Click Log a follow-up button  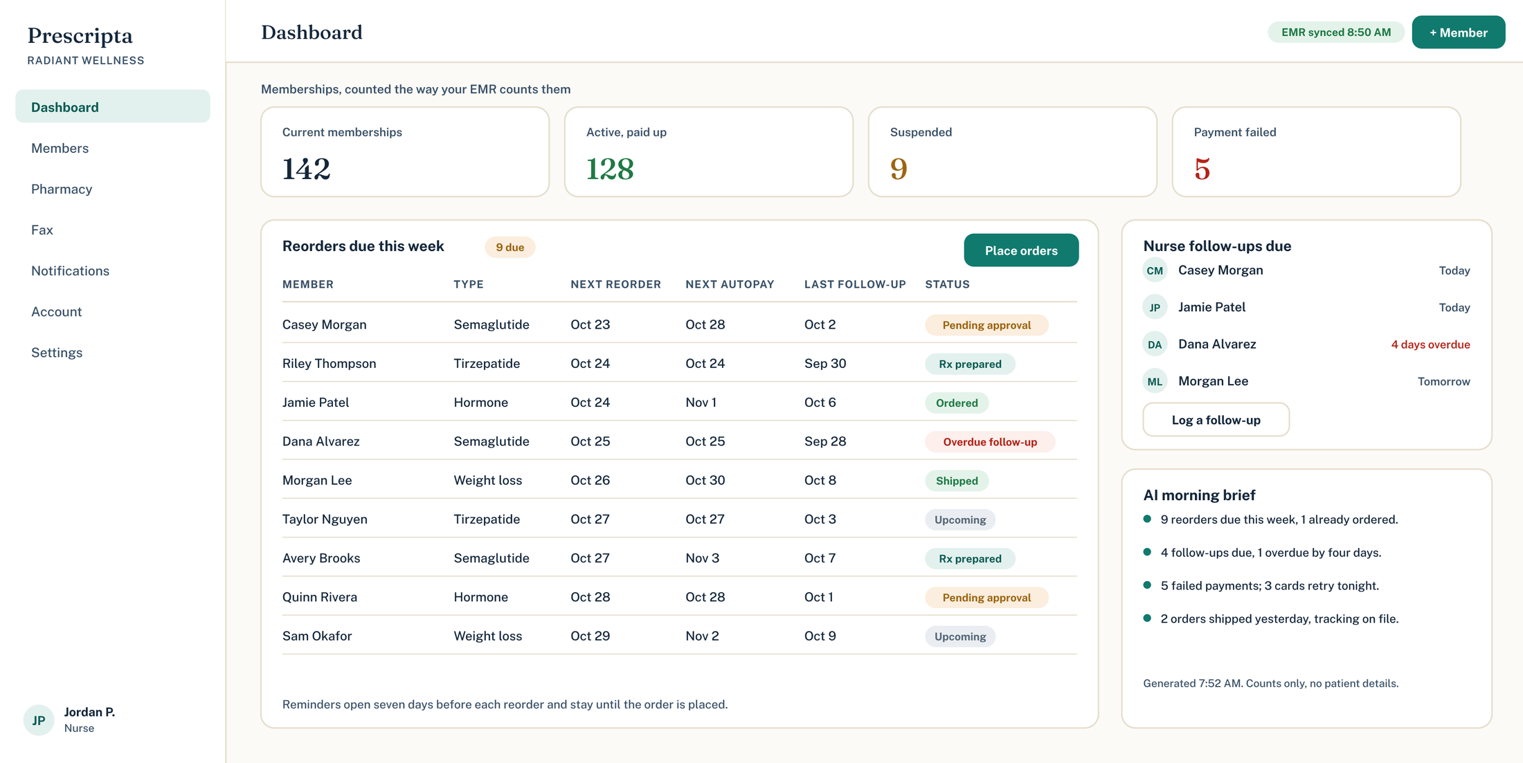pyautogui.click(x=1216, y=419)
